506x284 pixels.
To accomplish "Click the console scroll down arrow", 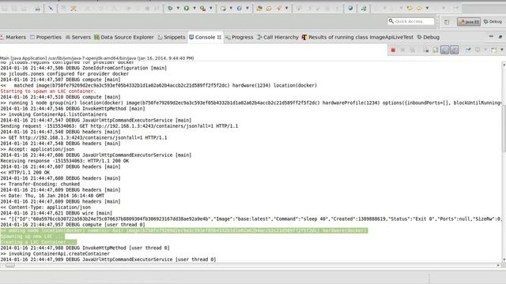I will pos(504,260).
